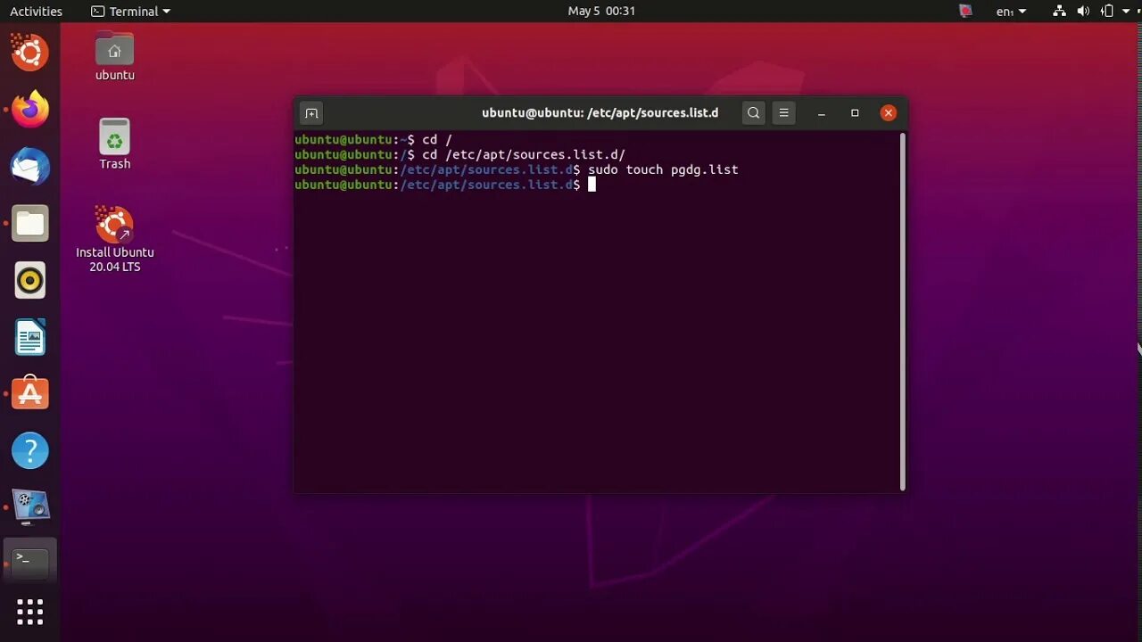1142x642 pixels.
Task: Open the screenshot tool in dock
Action: tap(29, 506)
